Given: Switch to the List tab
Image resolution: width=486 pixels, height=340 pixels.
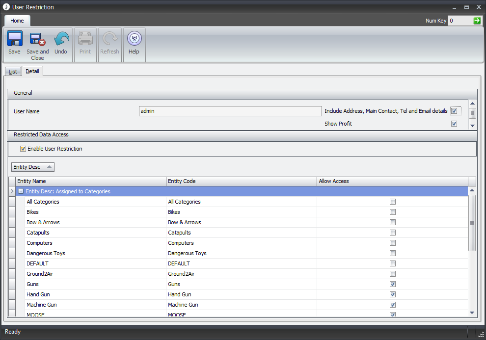Looking at the screenshot, I should 13,72.
